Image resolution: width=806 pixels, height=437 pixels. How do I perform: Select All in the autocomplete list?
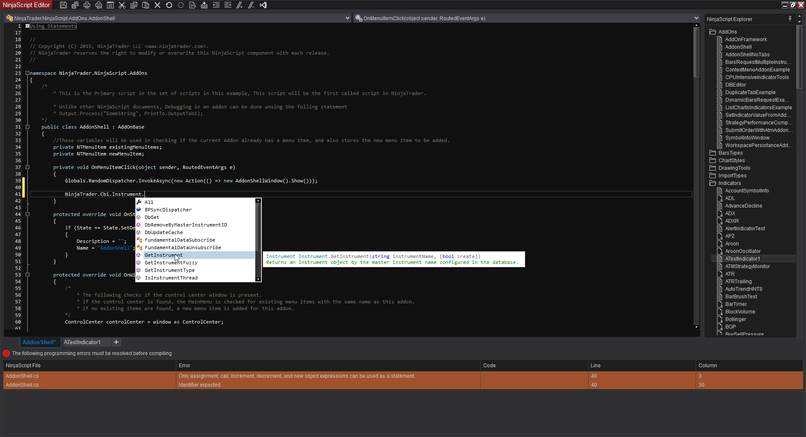(x=195, y=202)
